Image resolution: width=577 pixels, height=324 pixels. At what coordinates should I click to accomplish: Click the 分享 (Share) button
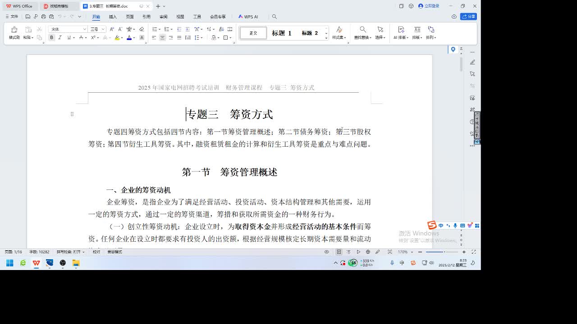pyautogui.click(x=469, y=17)
